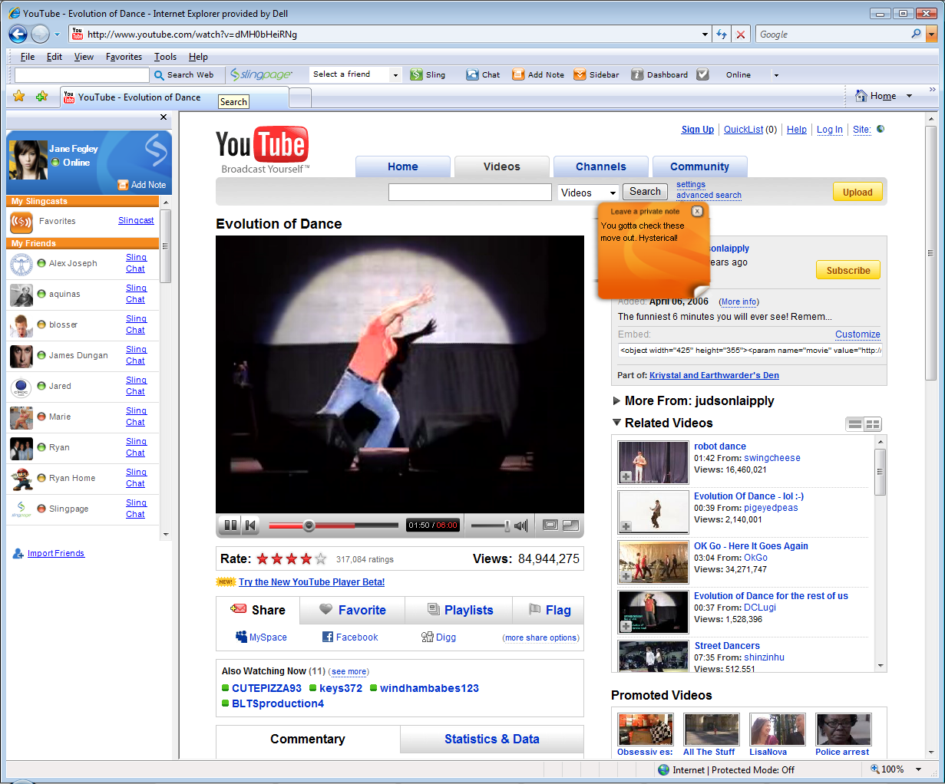Mute audio via the speaker icon

(521, 525)
